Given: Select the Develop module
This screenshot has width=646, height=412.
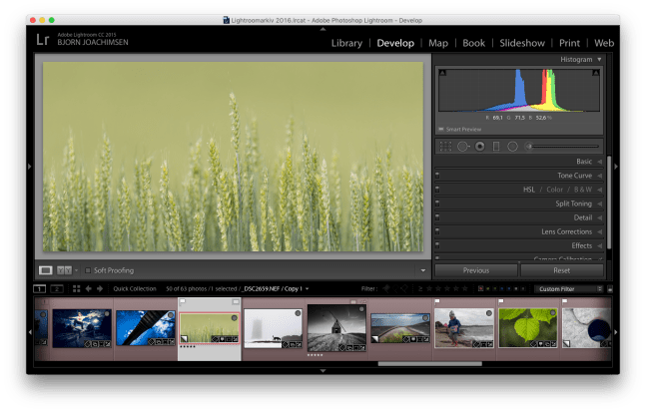Looking at the screenshot, I should [395, 43].
